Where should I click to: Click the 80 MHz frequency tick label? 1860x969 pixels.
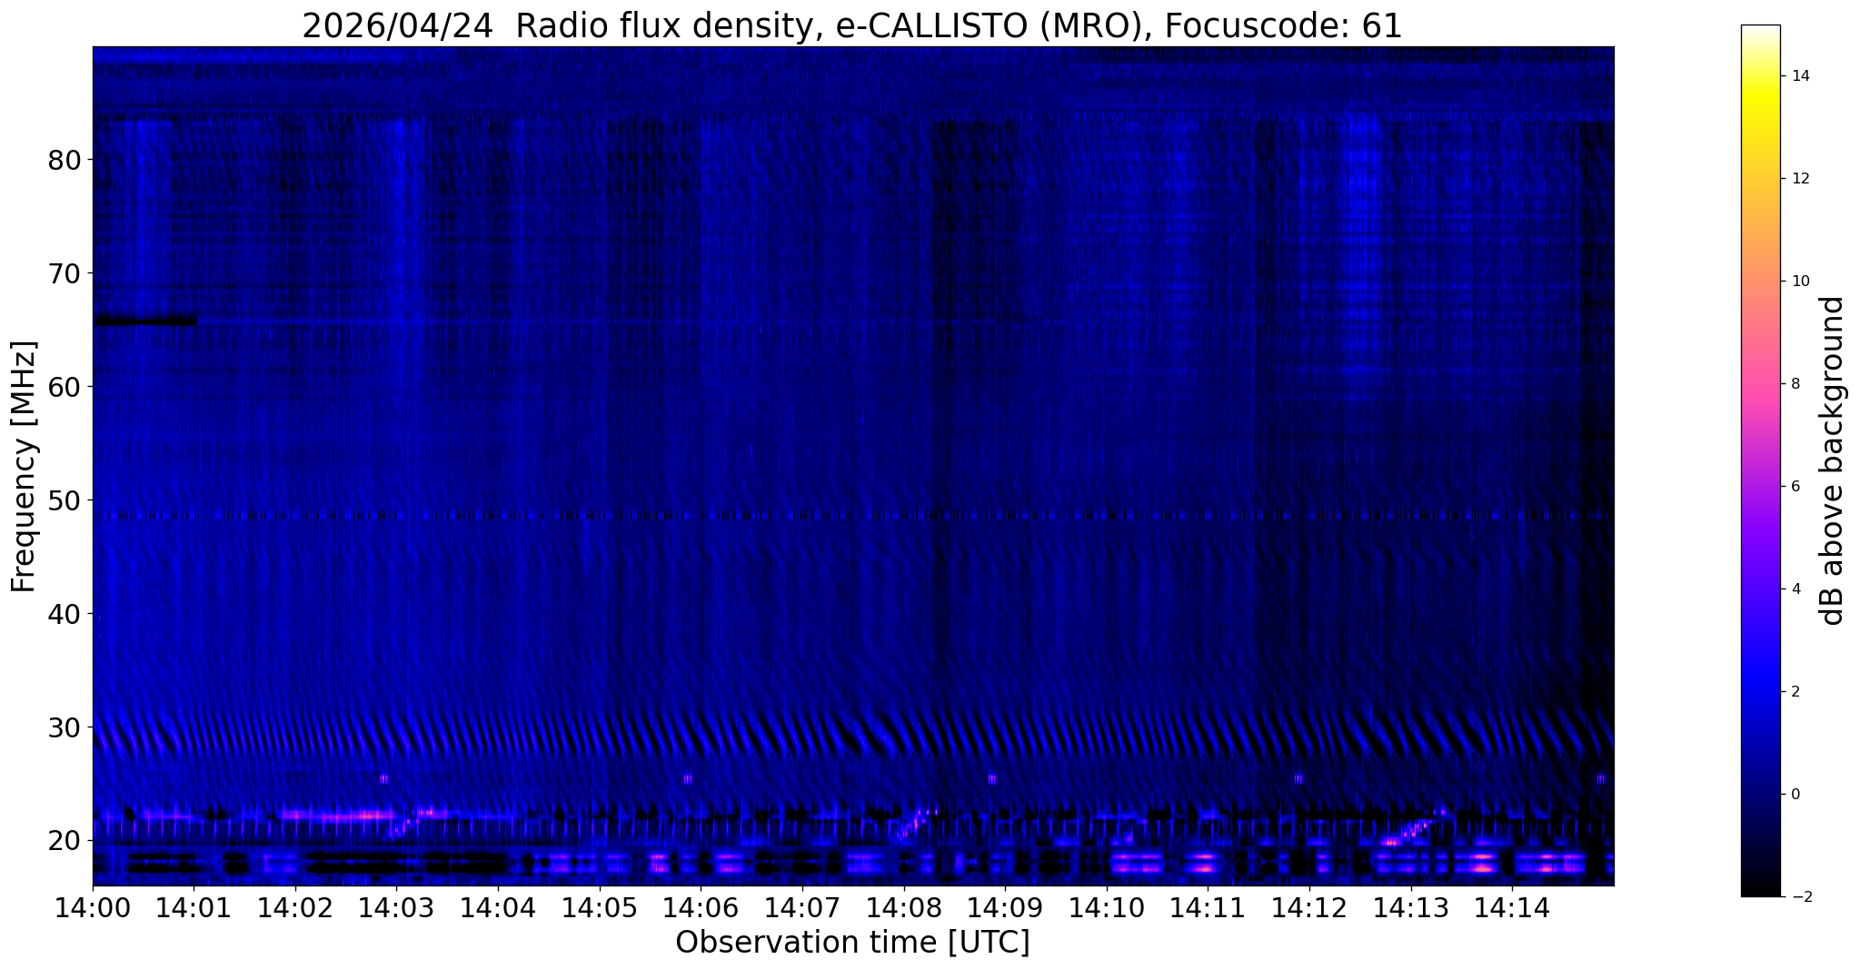coord(65,160)
